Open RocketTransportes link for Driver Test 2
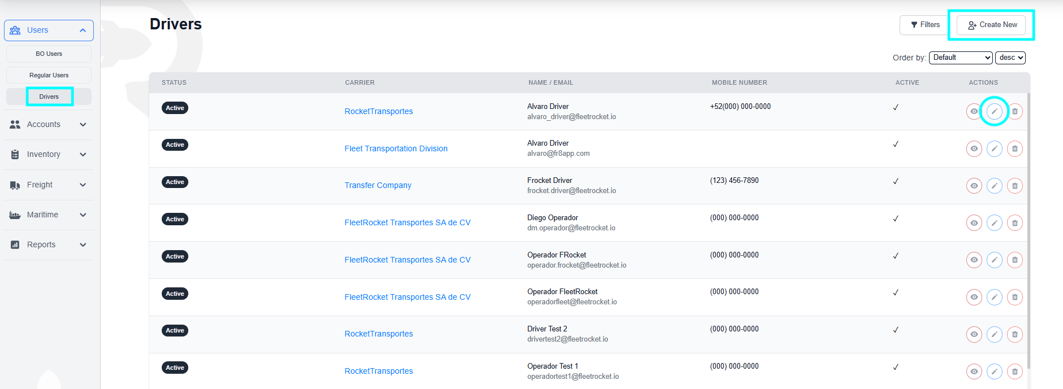 (379, 334)
